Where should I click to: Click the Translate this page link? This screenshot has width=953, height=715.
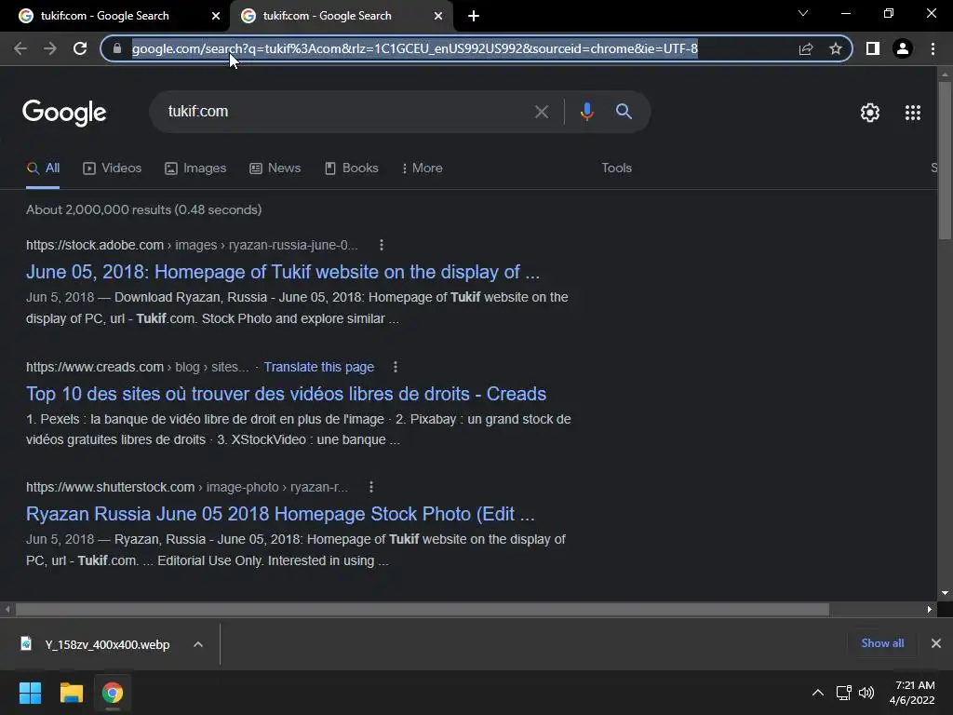tap(319, 367)
